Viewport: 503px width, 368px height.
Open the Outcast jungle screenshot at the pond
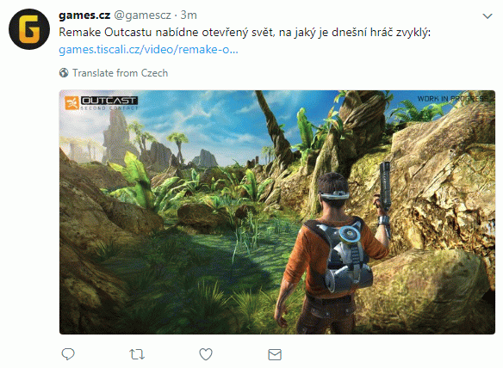(x=277, y=212)
